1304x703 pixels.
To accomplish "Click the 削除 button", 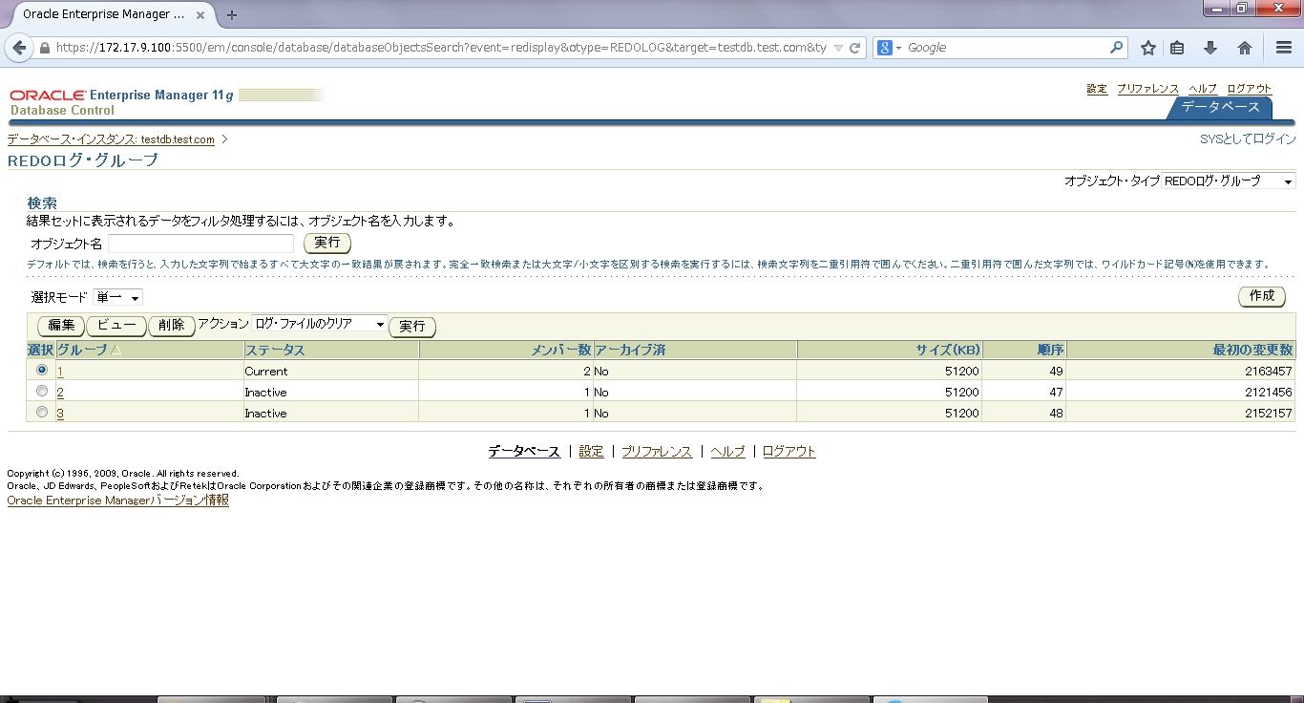I will (172, 326).
